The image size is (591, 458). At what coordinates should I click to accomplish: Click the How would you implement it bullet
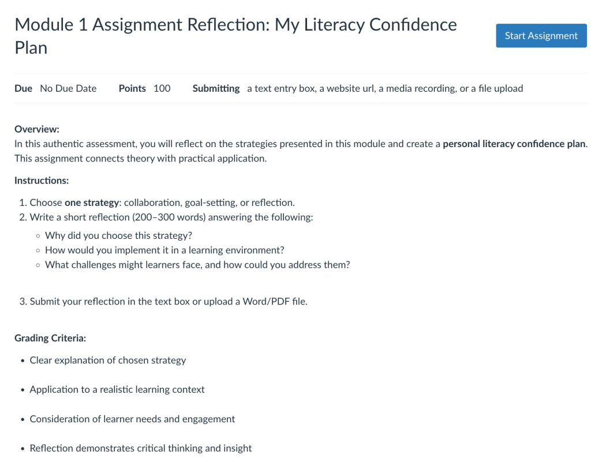coord(164,250)
